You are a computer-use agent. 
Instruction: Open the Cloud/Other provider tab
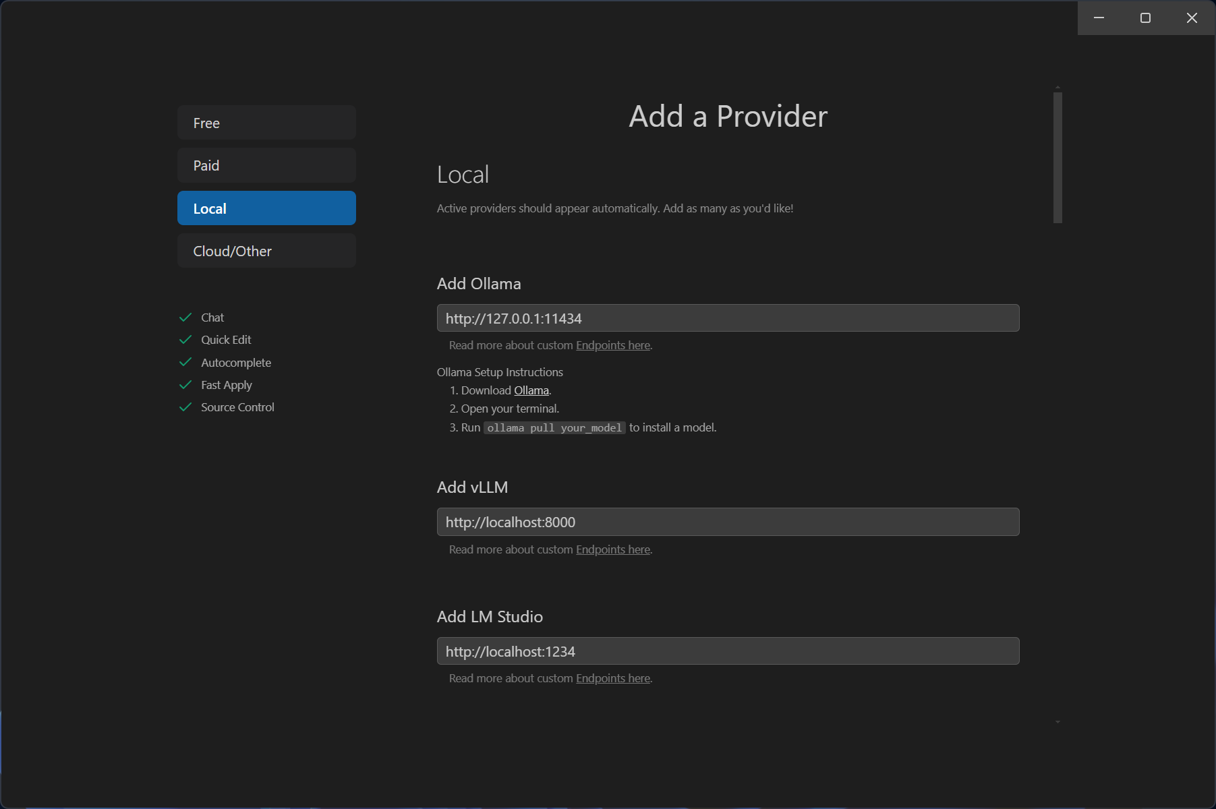266,251
